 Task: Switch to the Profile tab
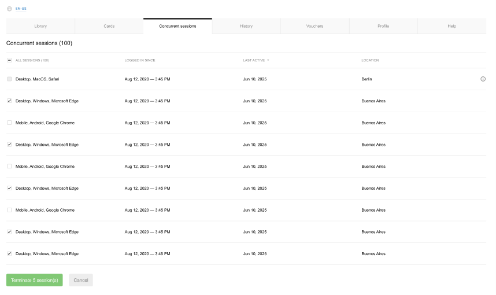pyautogui.click(x=383, y=26)
